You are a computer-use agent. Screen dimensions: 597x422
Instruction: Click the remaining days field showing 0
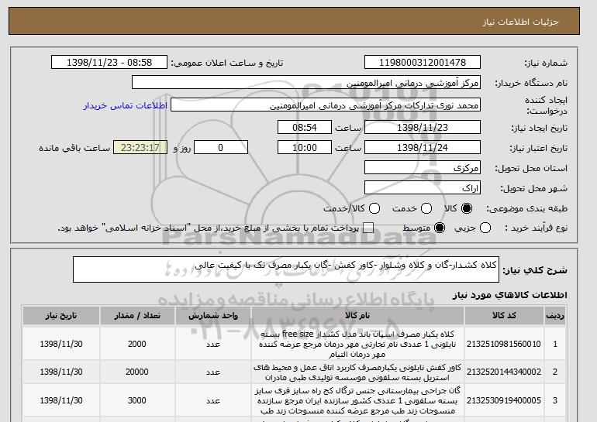(221, 148)
